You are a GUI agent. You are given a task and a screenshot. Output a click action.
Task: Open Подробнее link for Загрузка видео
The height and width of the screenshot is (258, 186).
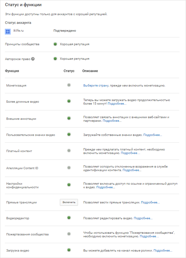click(x=163, y=251)
